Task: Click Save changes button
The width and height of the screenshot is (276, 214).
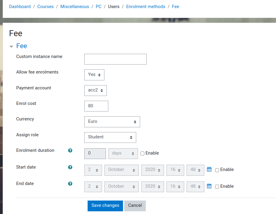Action: point(105,206)
